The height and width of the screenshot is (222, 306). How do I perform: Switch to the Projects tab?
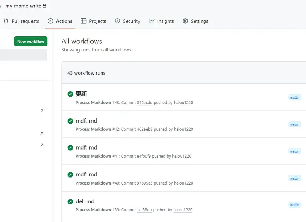click(93, 21)
